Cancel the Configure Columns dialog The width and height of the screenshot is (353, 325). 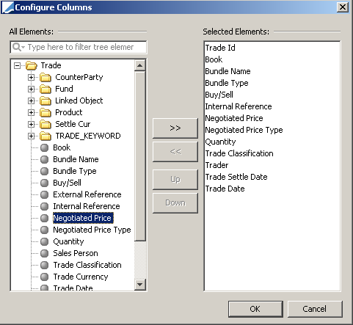tap(315, 309)
